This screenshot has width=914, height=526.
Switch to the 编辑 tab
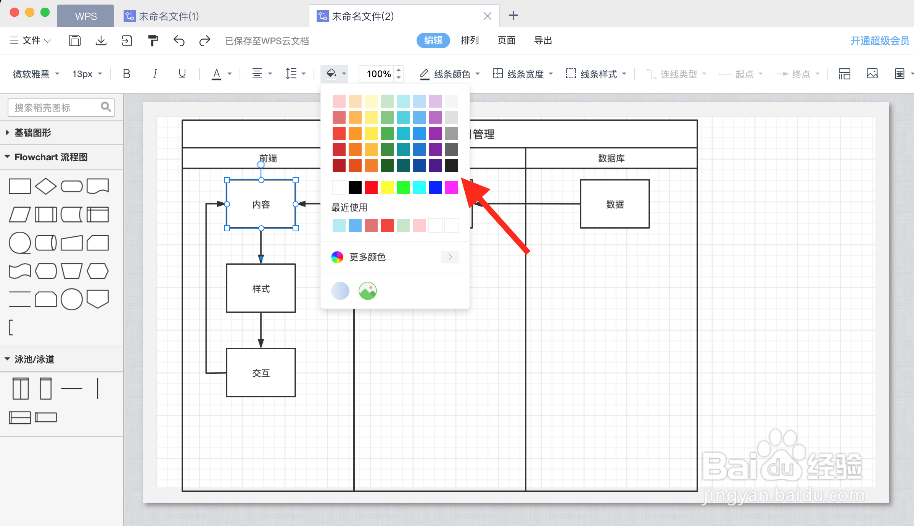[x=433, y=40]
